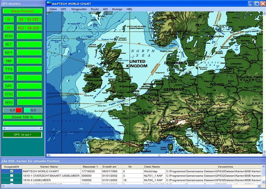Viewport: 266px width, 189px height.
Task: Click the WPT label button
Action: coord(9,52)
